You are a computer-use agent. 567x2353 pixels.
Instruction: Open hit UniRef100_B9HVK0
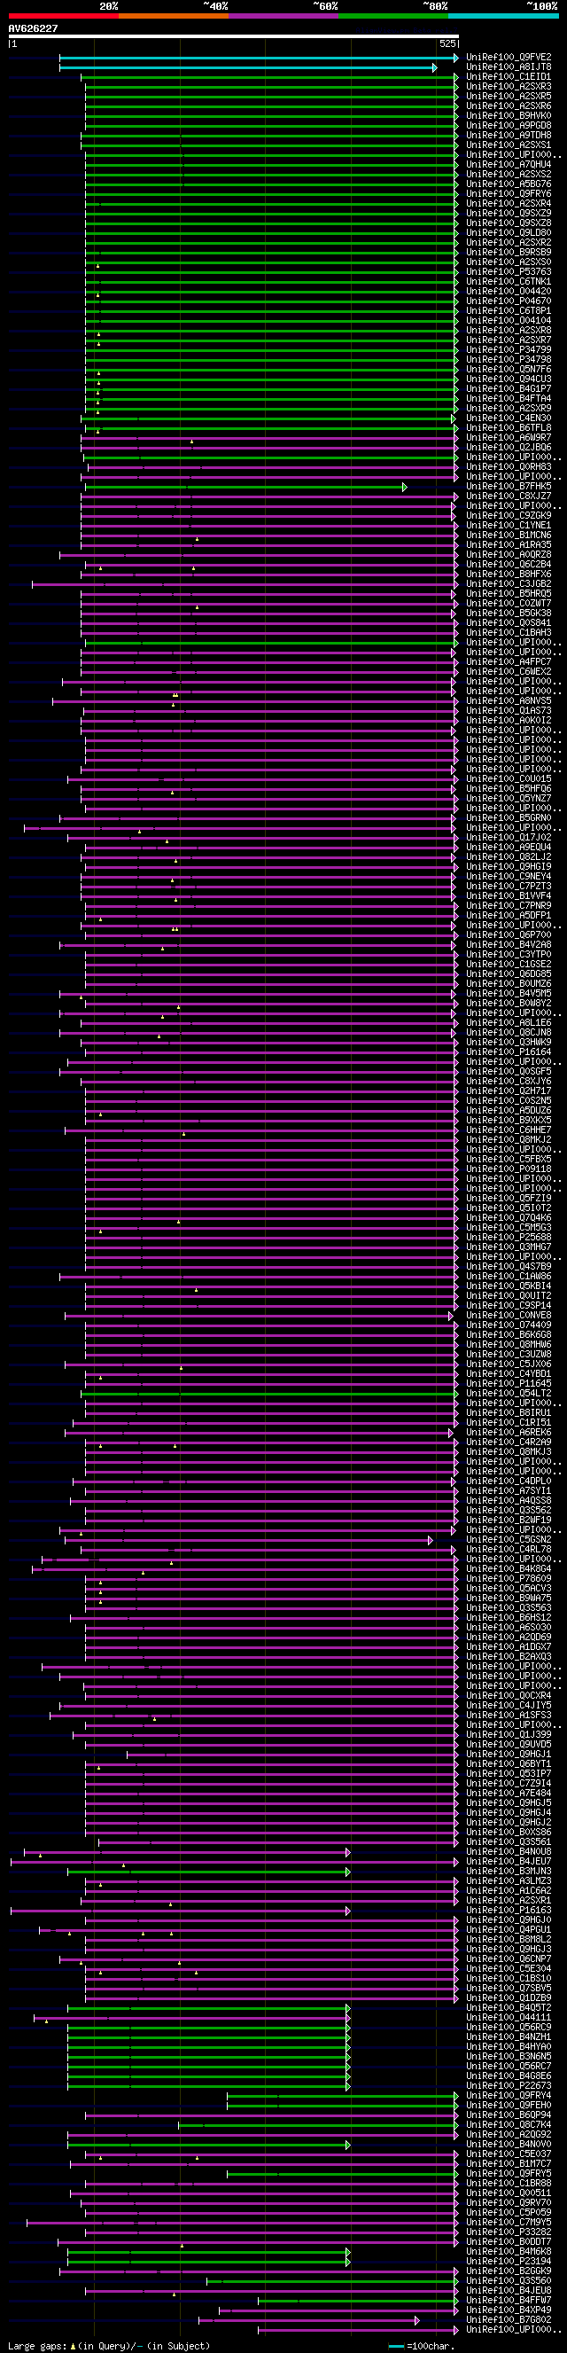[x=509, y=116]
